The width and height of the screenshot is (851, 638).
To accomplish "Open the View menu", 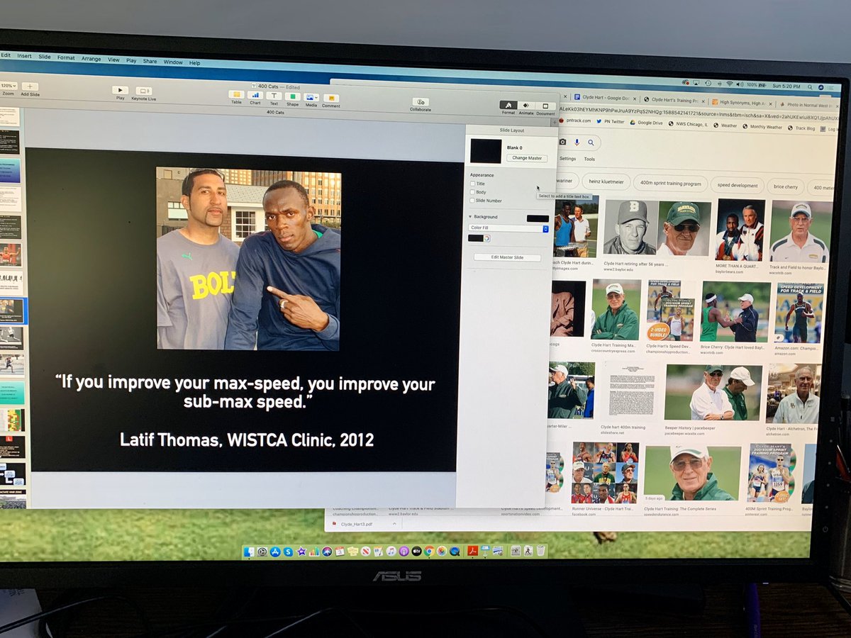I will pos(113,60).
